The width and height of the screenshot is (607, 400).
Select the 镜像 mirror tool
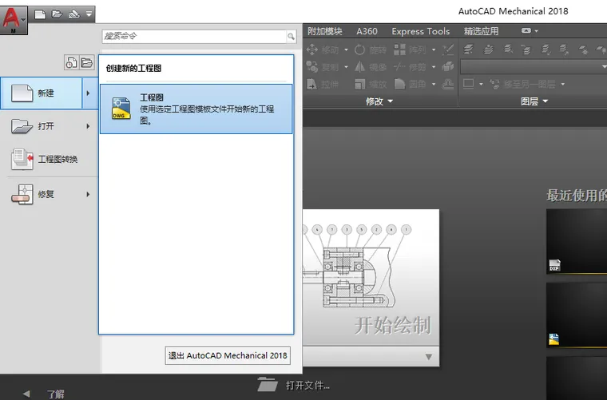click(x=371, y=67)
